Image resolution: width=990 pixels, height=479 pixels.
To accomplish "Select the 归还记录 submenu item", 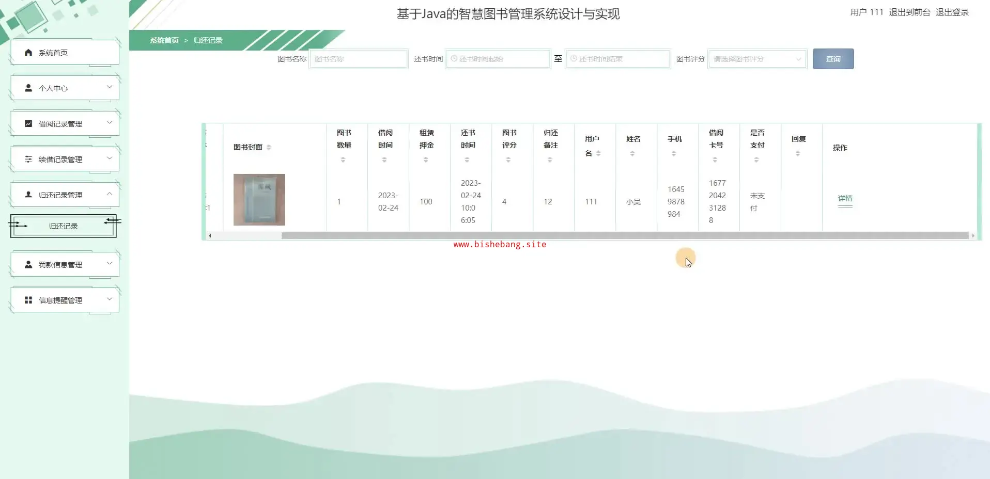I will pyautogui.click(x=64, y=226).
